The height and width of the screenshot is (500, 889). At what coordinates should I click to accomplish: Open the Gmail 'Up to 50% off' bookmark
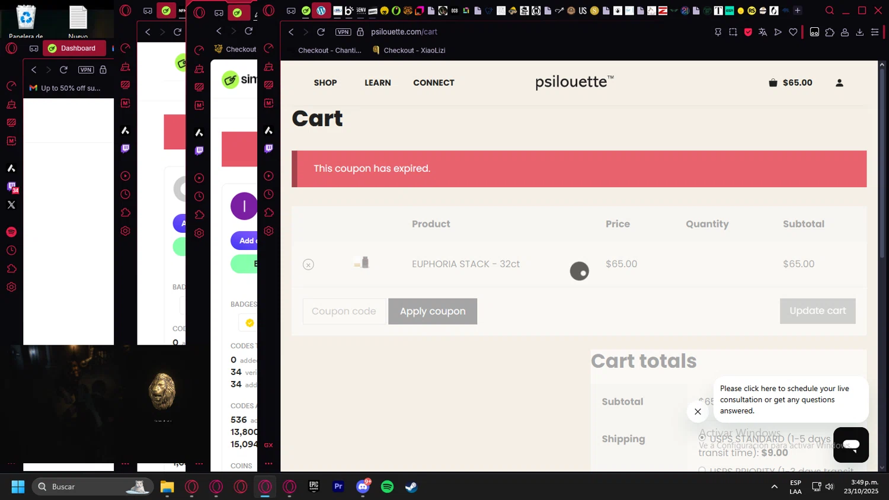65,88
